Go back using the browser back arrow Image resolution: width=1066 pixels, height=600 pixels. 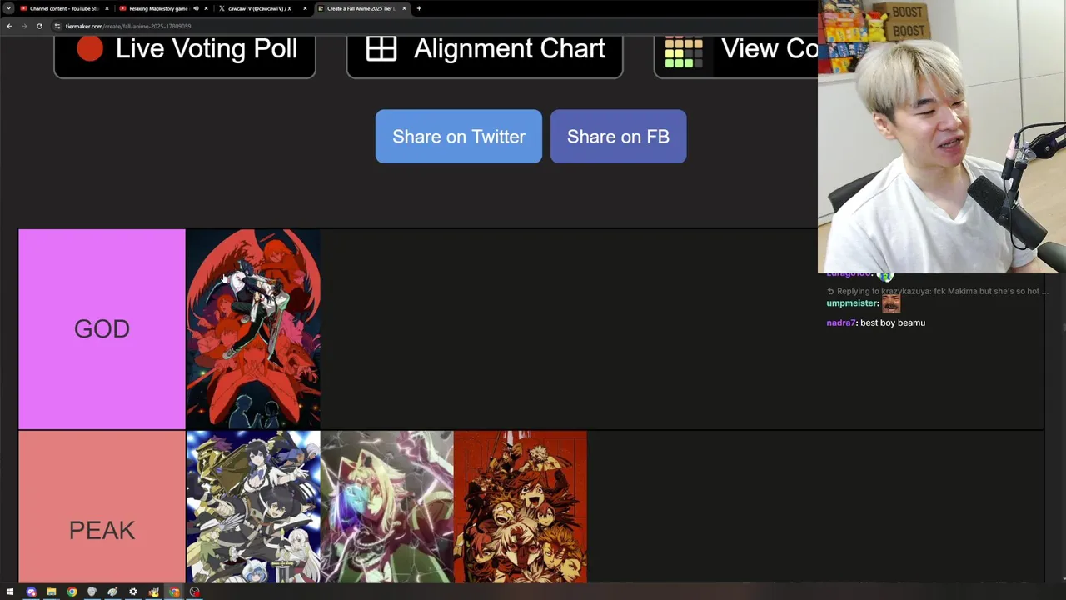(9, 26)
